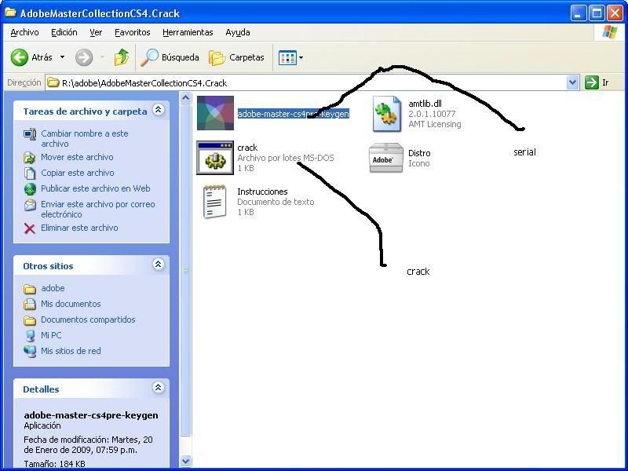Click the amtlib.dll file name text

[x=425, y=104]
